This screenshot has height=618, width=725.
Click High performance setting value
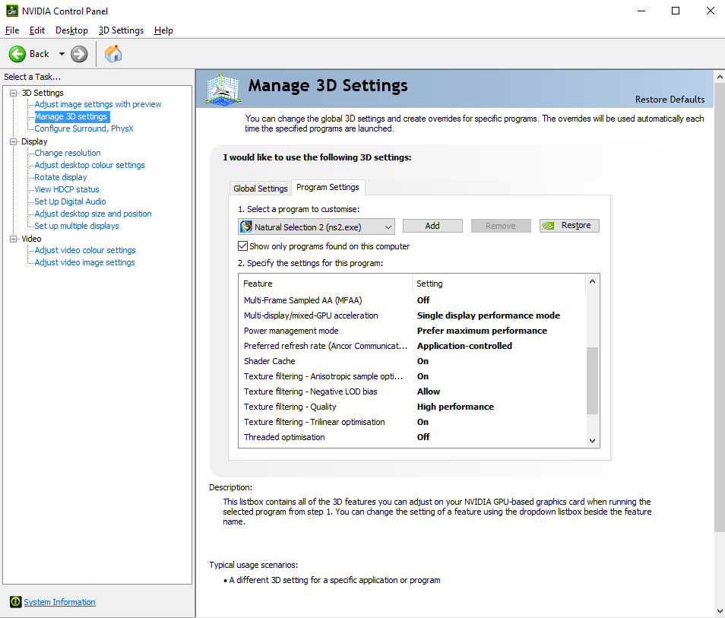455,407
